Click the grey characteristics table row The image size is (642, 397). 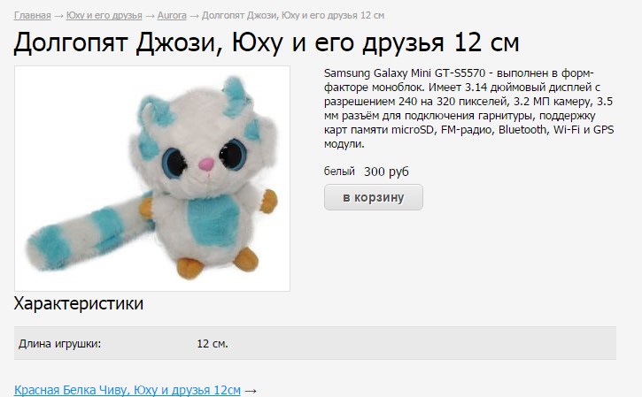[315, 343]
